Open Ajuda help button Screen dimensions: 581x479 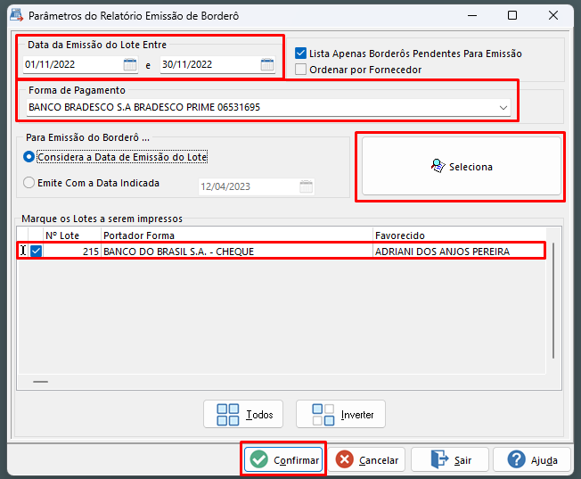click(x=532, y=459)
